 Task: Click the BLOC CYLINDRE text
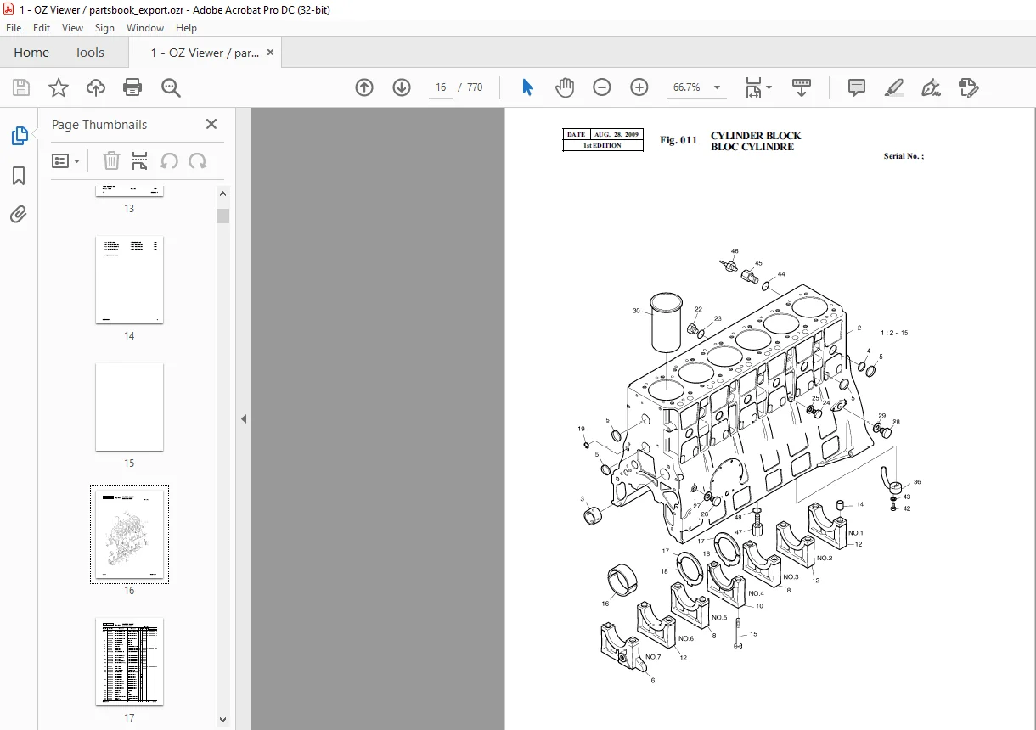coord(752,147)
